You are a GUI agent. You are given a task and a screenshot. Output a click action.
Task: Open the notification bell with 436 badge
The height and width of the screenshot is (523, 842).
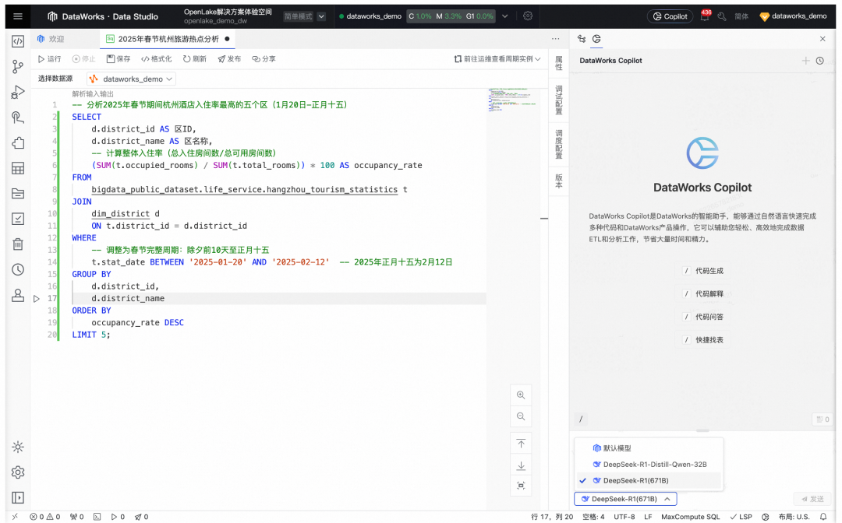tap(705, 16)
